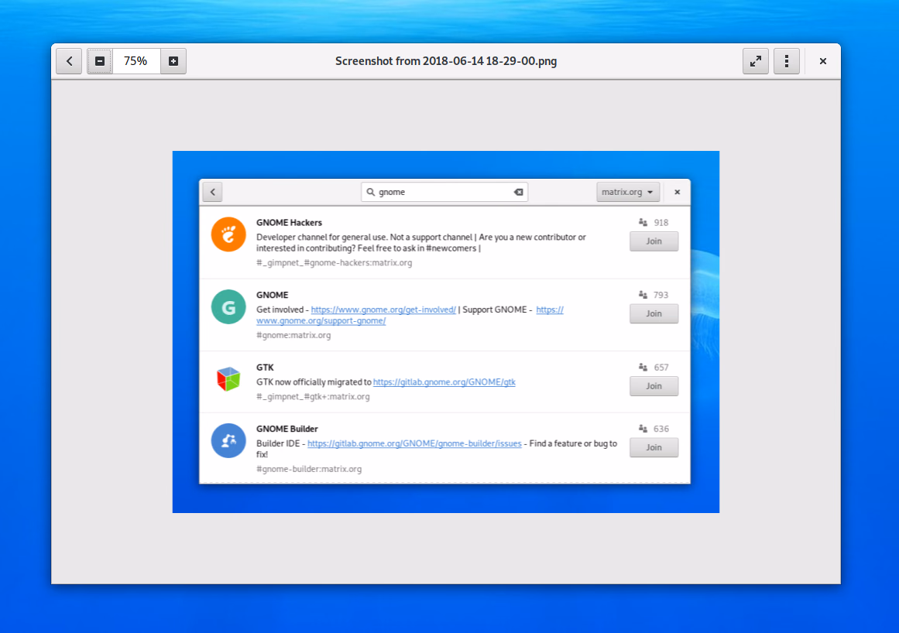Click the green G avatar for GNOME
The image size is (899, 633).
[x=228, y=307]
